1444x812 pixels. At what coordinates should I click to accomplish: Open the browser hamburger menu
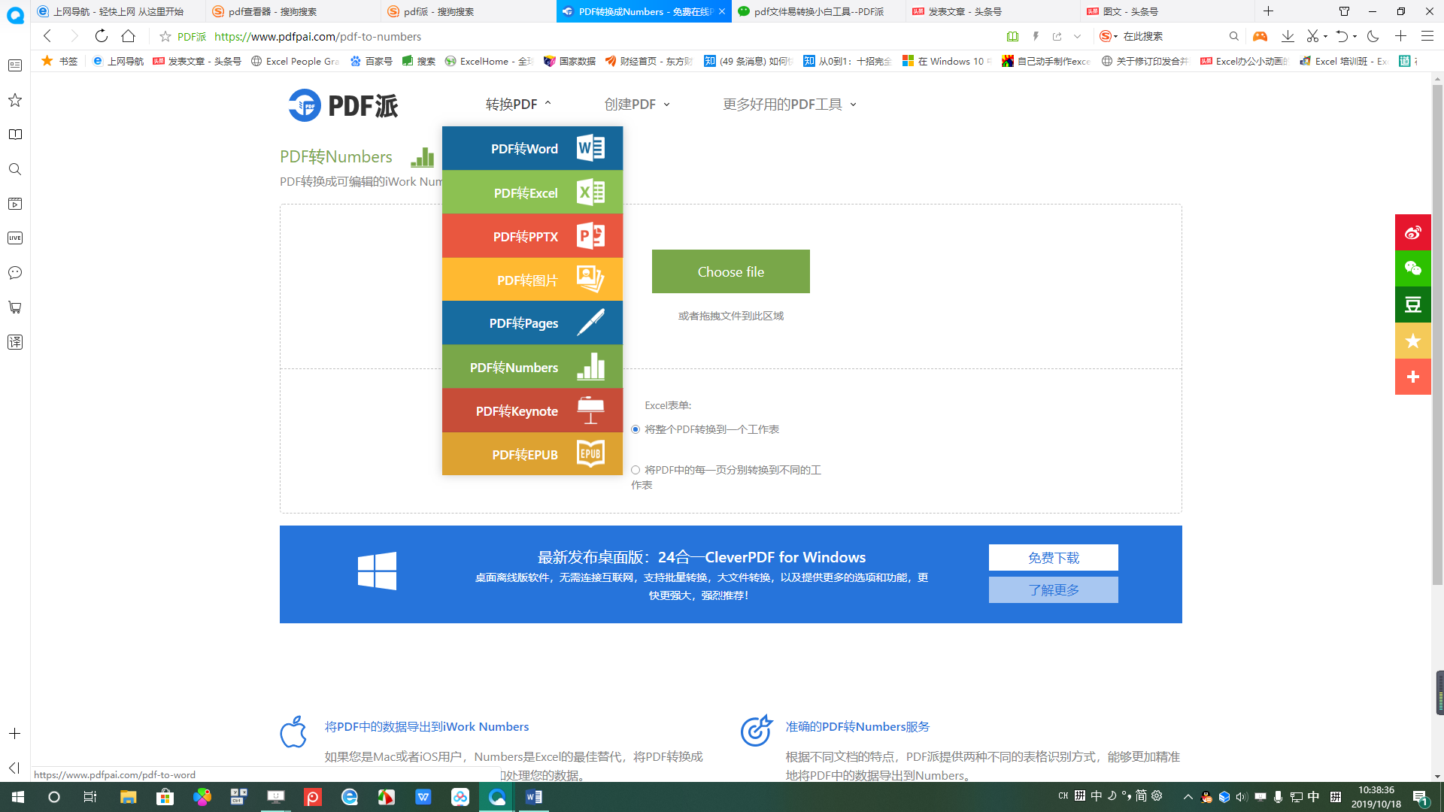[x=1427, y=36]
